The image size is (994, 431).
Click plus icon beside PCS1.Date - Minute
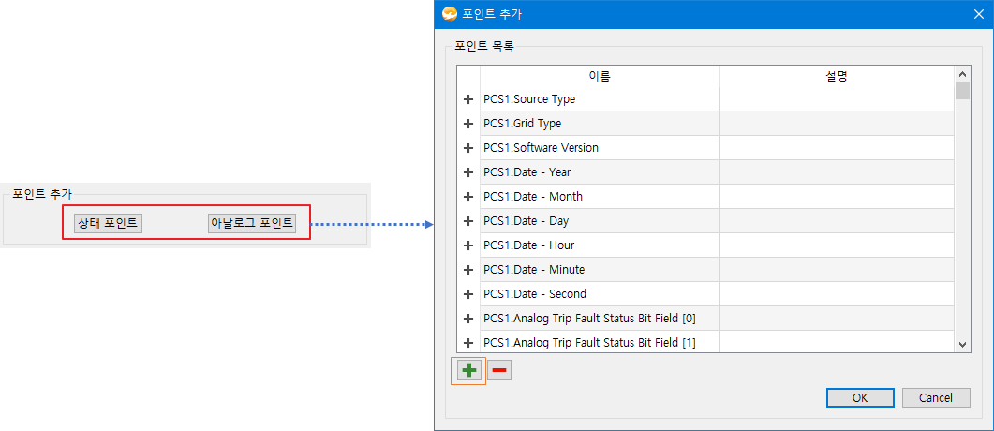(x=468, y=270)
